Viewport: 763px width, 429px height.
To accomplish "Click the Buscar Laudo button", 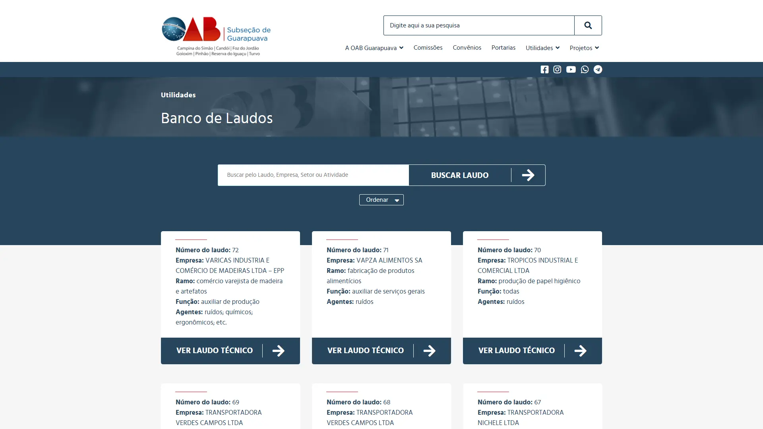I will tap(477, 175).
